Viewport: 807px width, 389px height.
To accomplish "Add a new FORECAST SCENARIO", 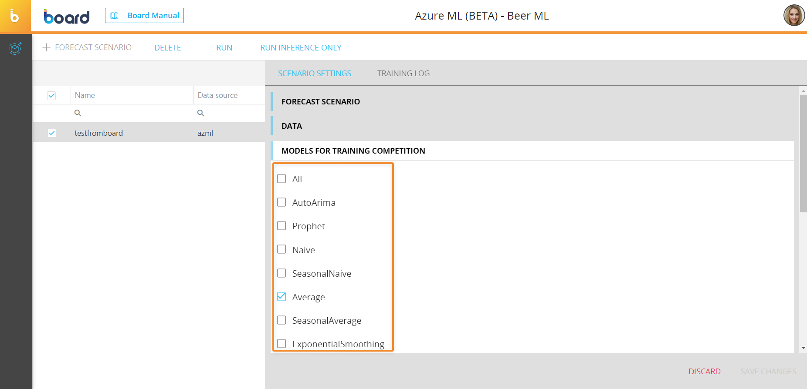I will pos(87,47).
